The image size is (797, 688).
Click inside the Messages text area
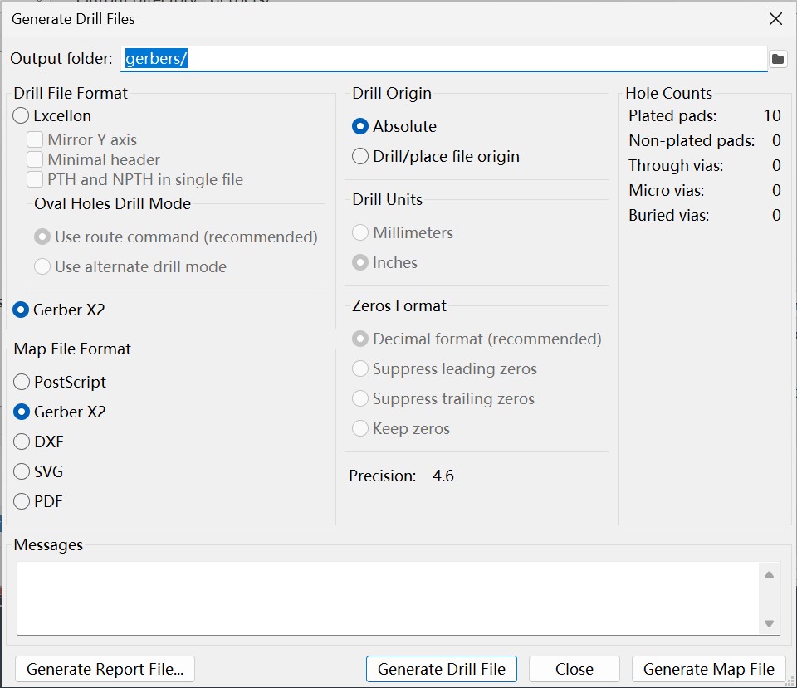click(x=387, y=598)
